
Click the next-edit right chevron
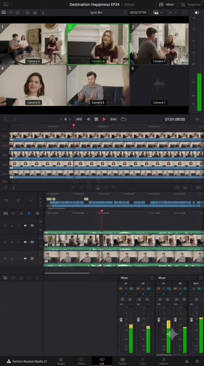[x=70, y=119]
